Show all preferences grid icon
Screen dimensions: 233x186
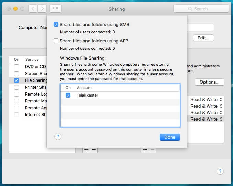pyautogui.click(x=56, y=9)
